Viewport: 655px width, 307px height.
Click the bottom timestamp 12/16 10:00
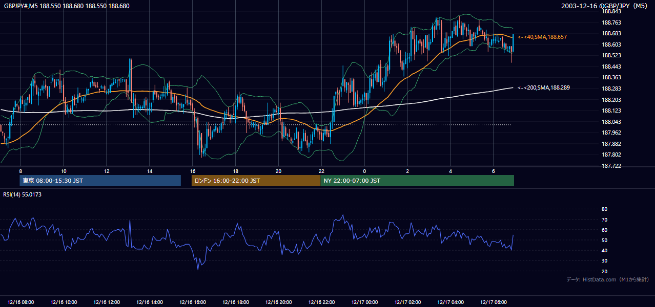[x=64, y=302]
